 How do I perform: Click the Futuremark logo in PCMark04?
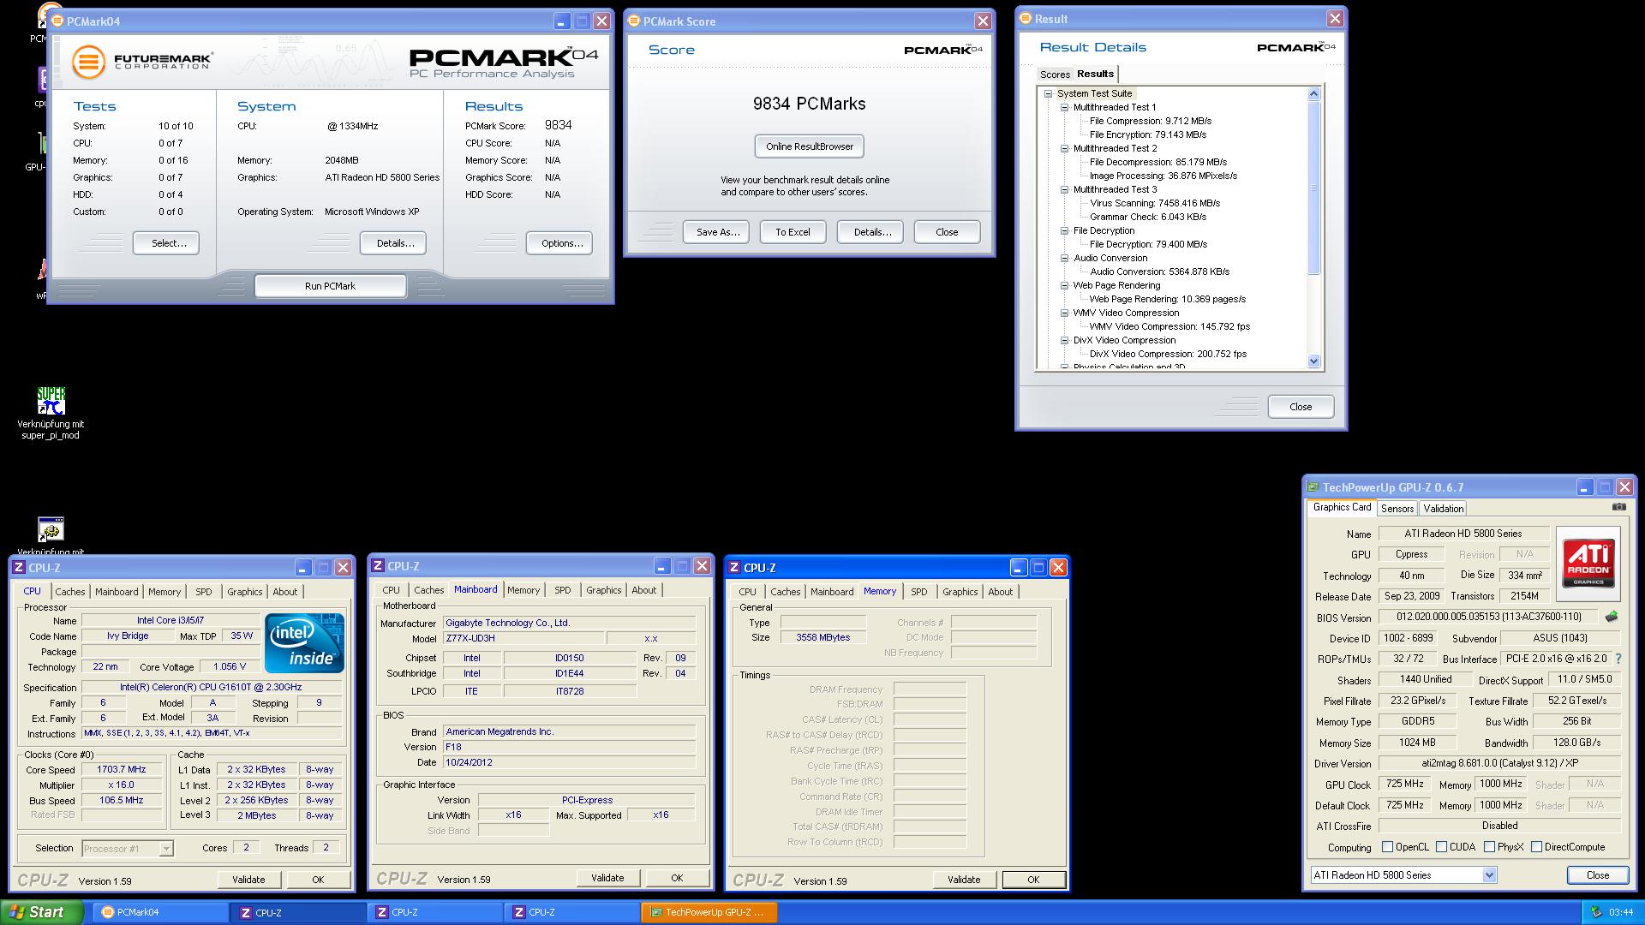141,62
